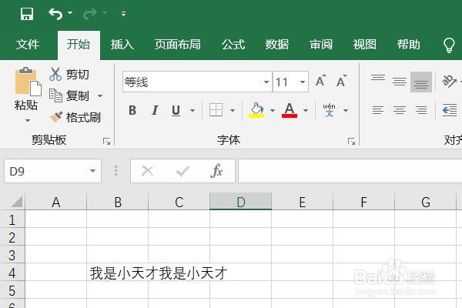Toggle Bold formatting

pos(132,111)
